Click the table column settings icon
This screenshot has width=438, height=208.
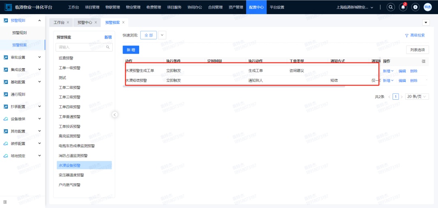click(423, 61)
